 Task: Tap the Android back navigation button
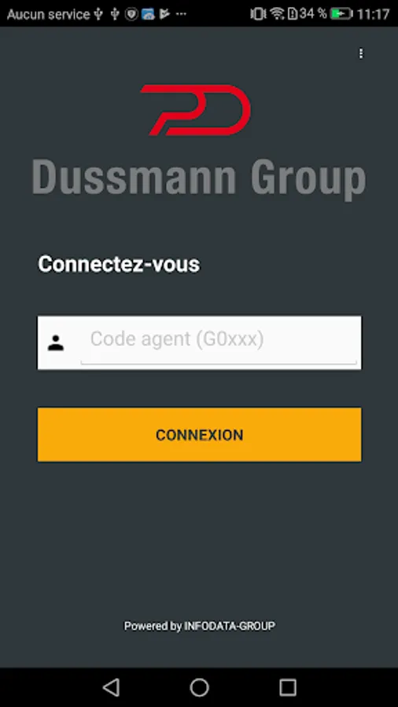(111, 687)
